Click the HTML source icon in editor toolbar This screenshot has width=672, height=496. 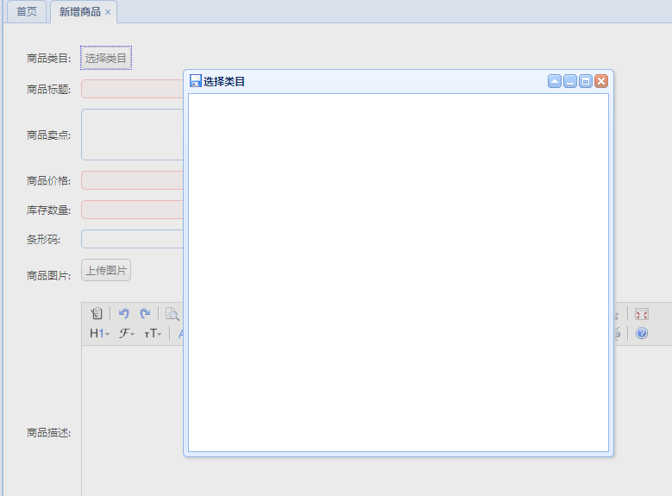pyautogui.click(x=97, y=314)
